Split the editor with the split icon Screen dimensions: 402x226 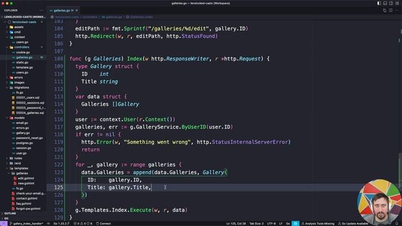tap(391, 11)
